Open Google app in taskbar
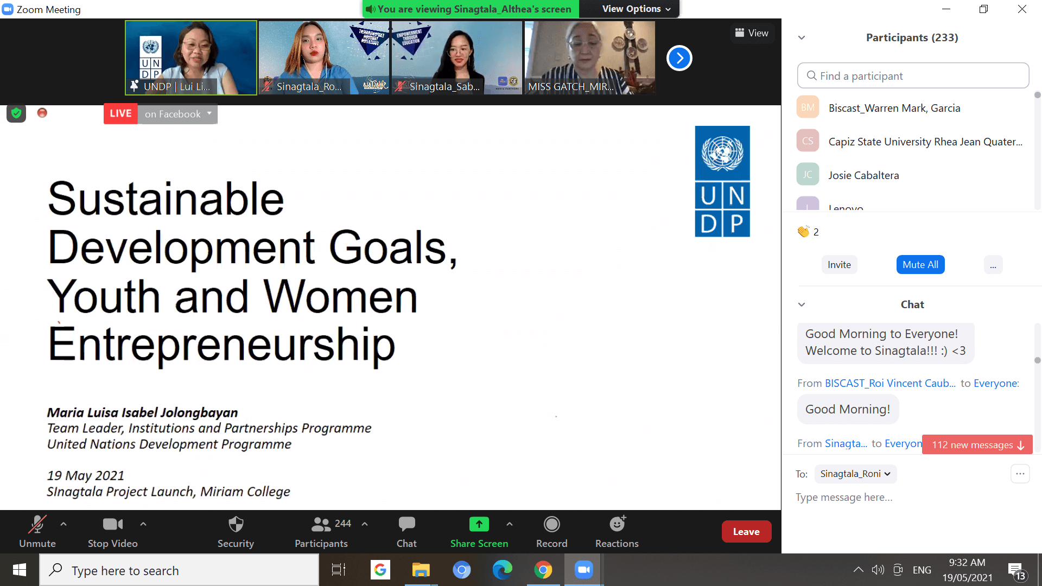 pyautogui.click(x=380, y=570)
